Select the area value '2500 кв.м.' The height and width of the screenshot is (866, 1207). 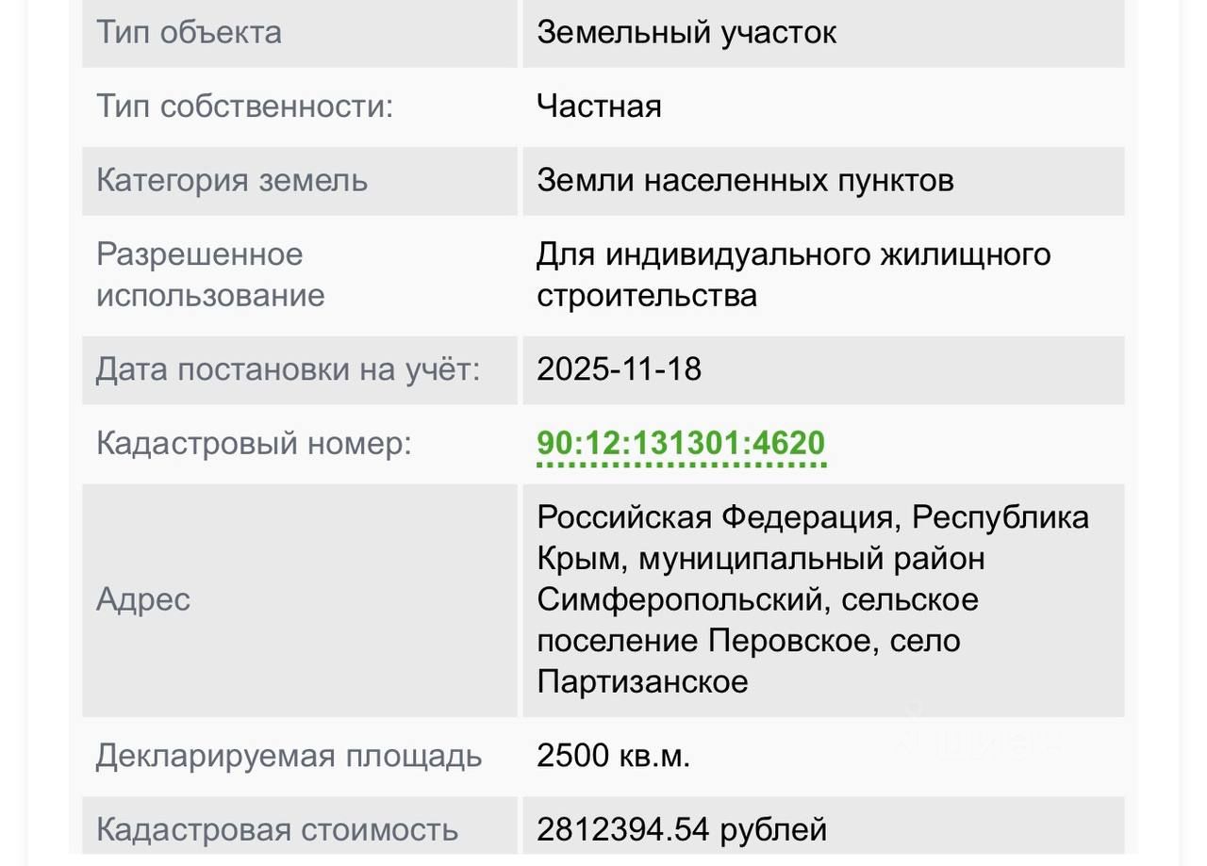613,756
